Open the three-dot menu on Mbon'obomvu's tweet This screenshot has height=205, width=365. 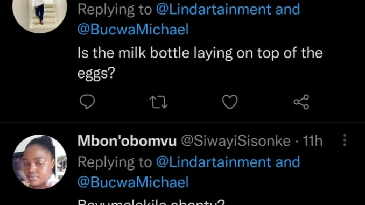pos(345,140)
